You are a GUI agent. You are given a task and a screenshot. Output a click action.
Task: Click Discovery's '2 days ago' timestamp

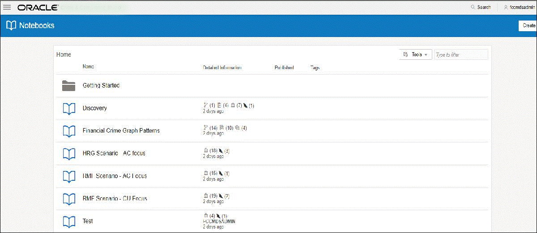213,111
